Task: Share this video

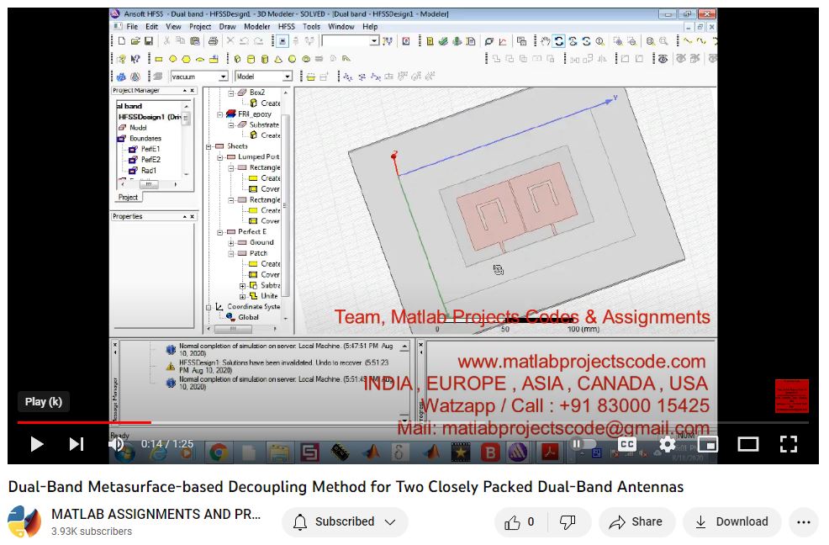Action: pos(636,522)
